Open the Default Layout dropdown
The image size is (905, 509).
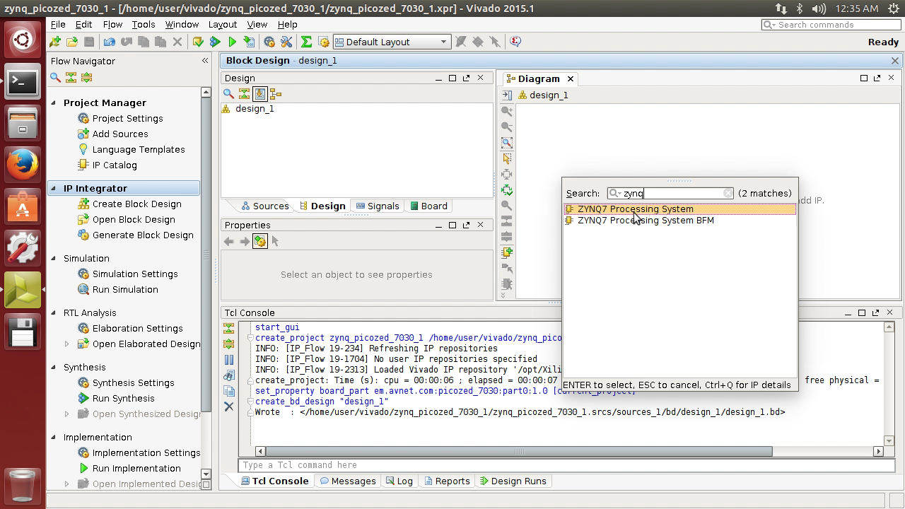pos(391,42)
